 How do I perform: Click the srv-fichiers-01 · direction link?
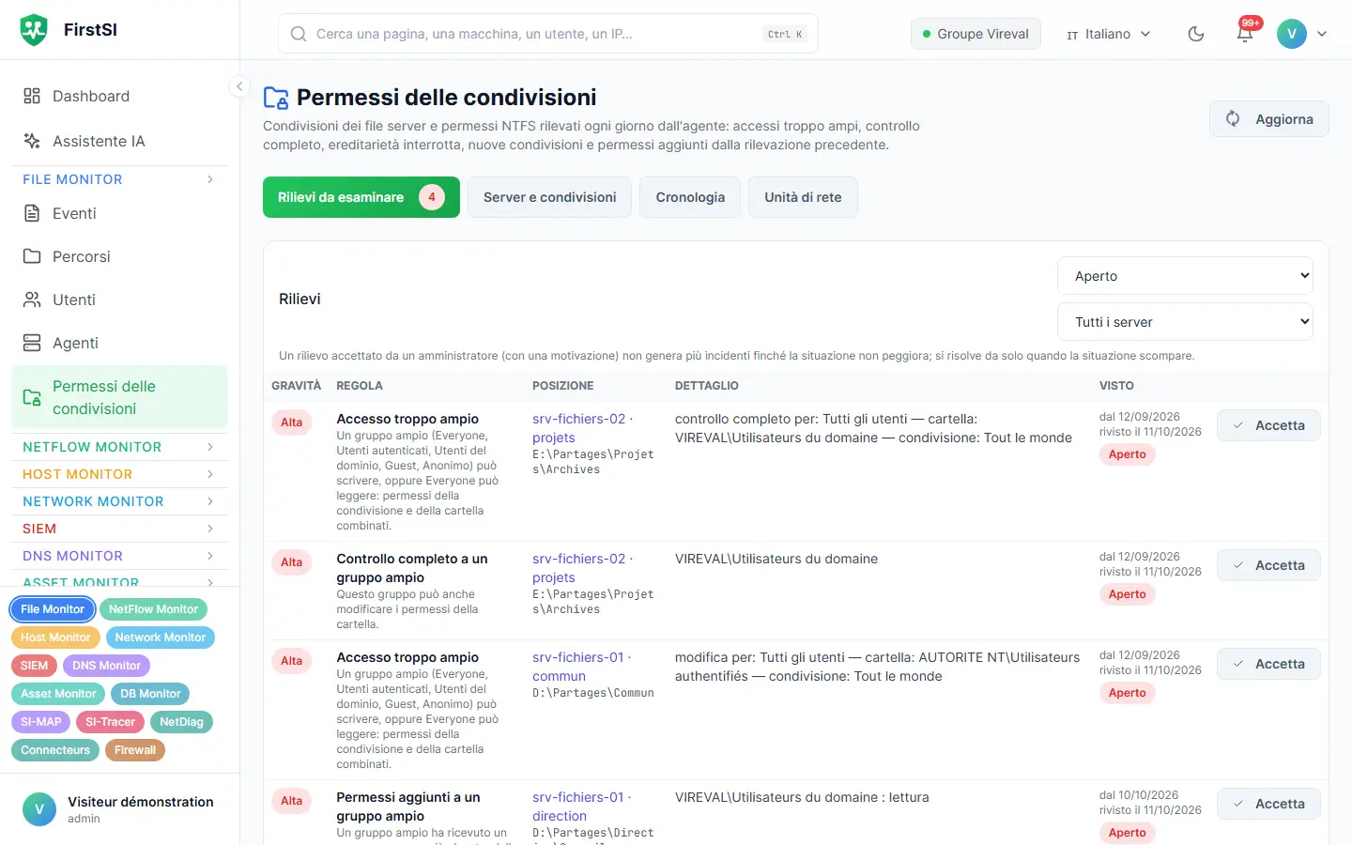(x=582, y=807)
